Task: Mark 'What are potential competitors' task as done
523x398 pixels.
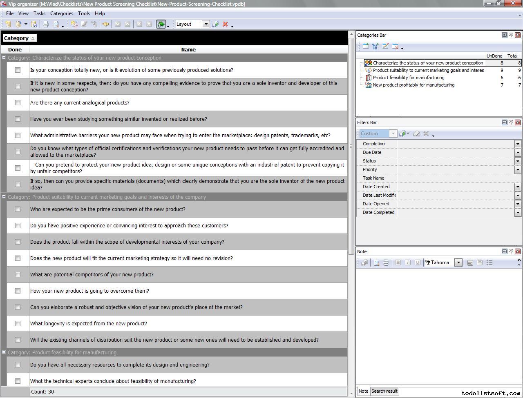Action: tap(18, 275)
